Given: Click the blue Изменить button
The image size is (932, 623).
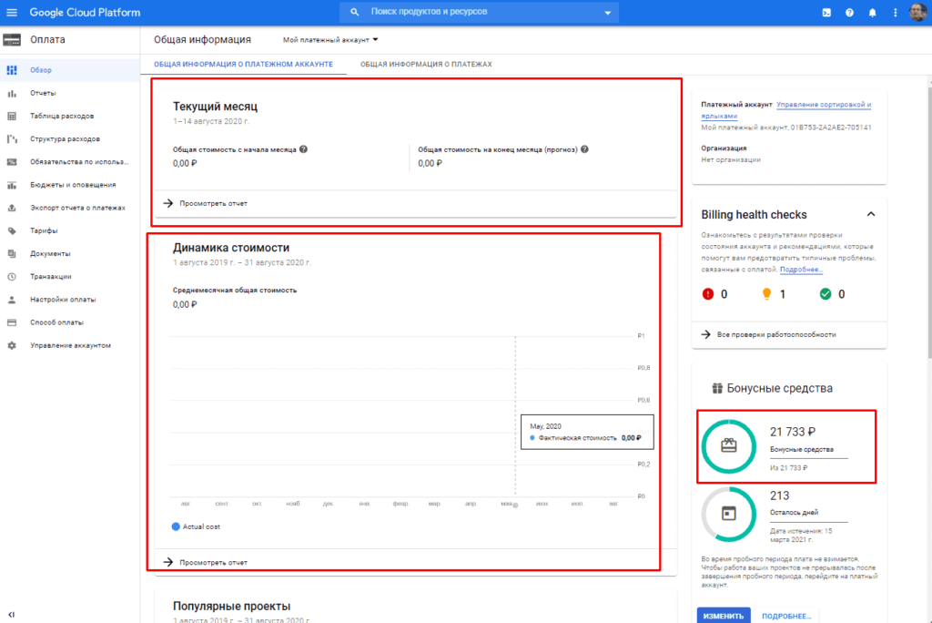Looking at the screenshot, I should click(x=724, y=616).
